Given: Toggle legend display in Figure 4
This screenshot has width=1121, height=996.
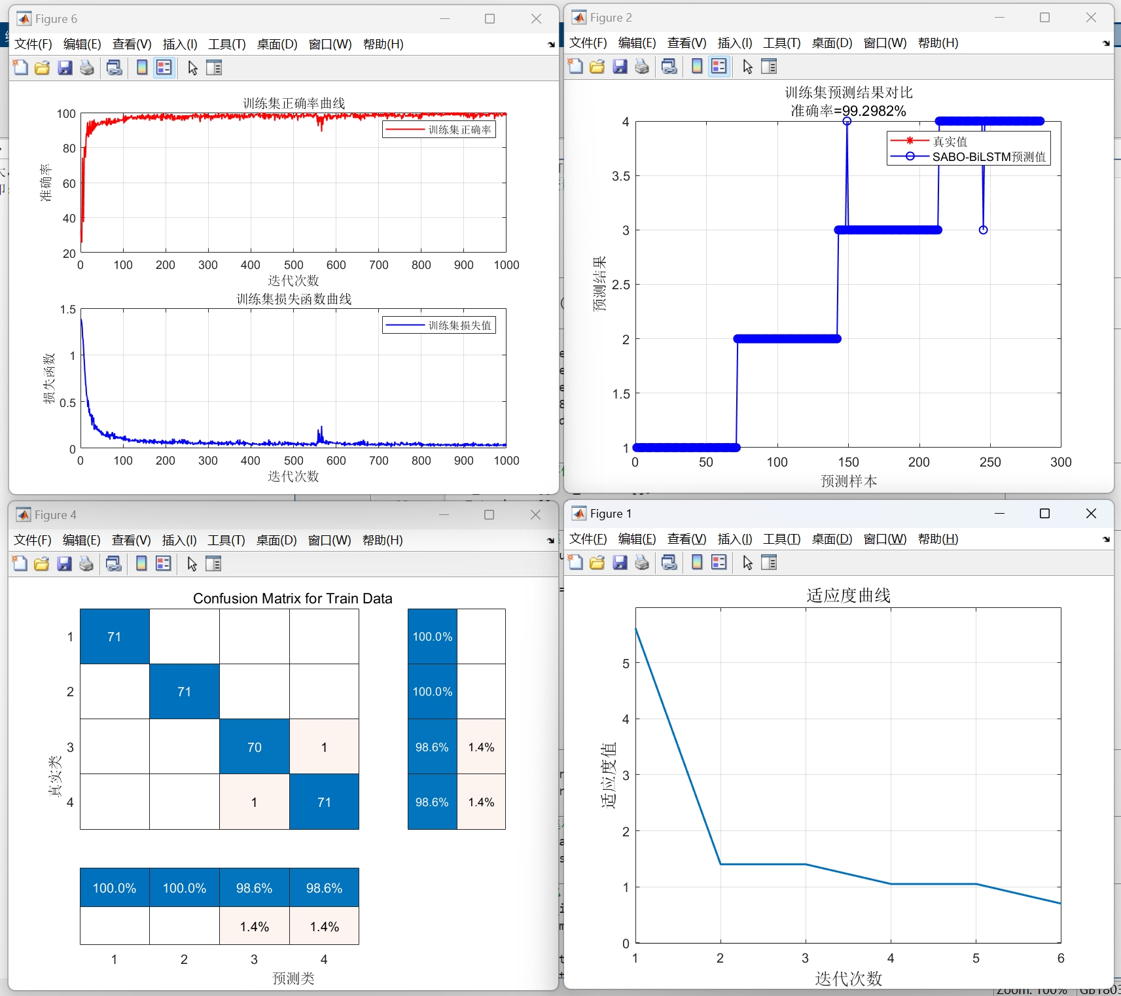Looking at the screenshot, I should 163,563.
